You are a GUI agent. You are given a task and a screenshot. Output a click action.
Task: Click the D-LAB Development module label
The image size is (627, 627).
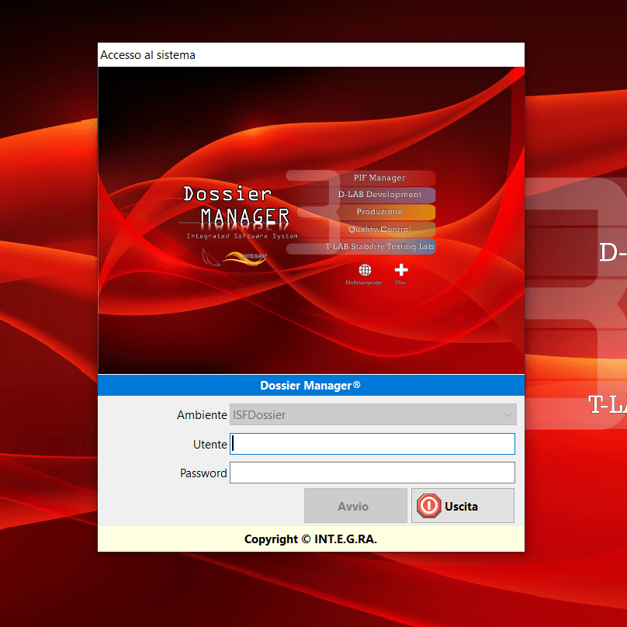pos(379,194)
